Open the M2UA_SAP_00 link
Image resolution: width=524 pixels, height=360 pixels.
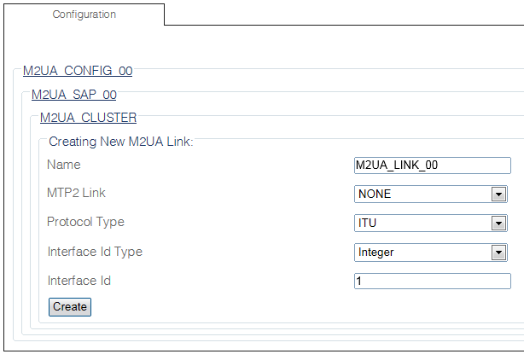click(74, 95)
